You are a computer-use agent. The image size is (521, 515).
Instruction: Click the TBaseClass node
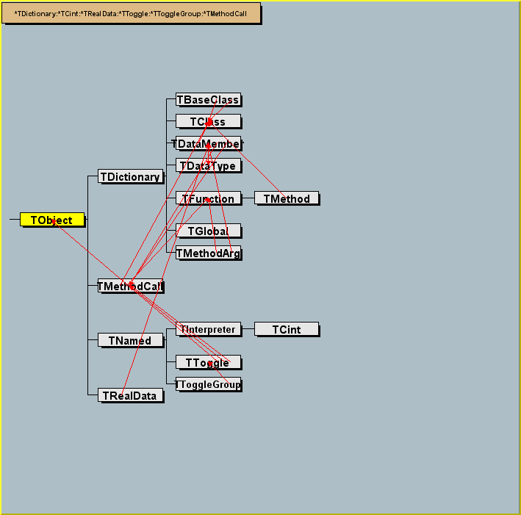tap(208, 100)
